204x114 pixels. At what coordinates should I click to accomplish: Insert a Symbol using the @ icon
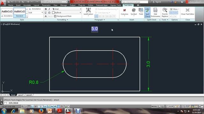134,12
